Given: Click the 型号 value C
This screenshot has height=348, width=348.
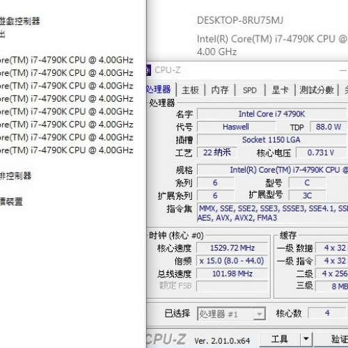Looking at the screenshot, I should coord(307,183).
